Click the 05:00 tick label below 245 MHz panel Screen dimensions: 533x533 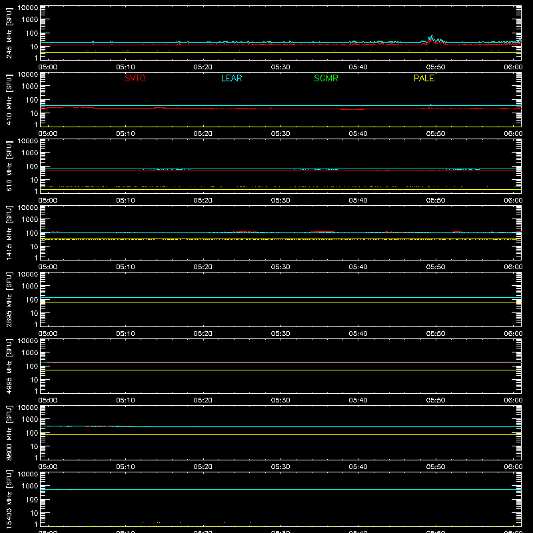point(48,67)
